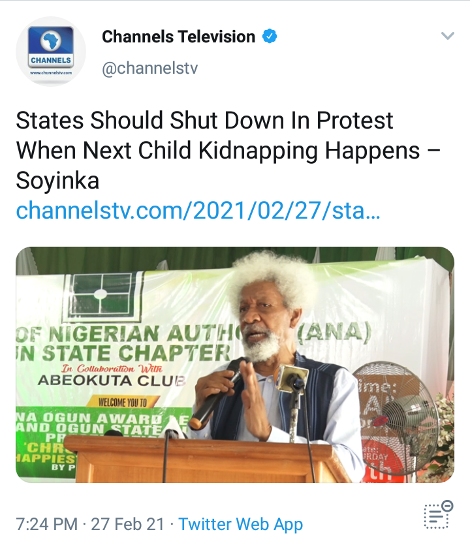
Task: Open the Channels Television profile avatar
Action: [x=51, y=52]
